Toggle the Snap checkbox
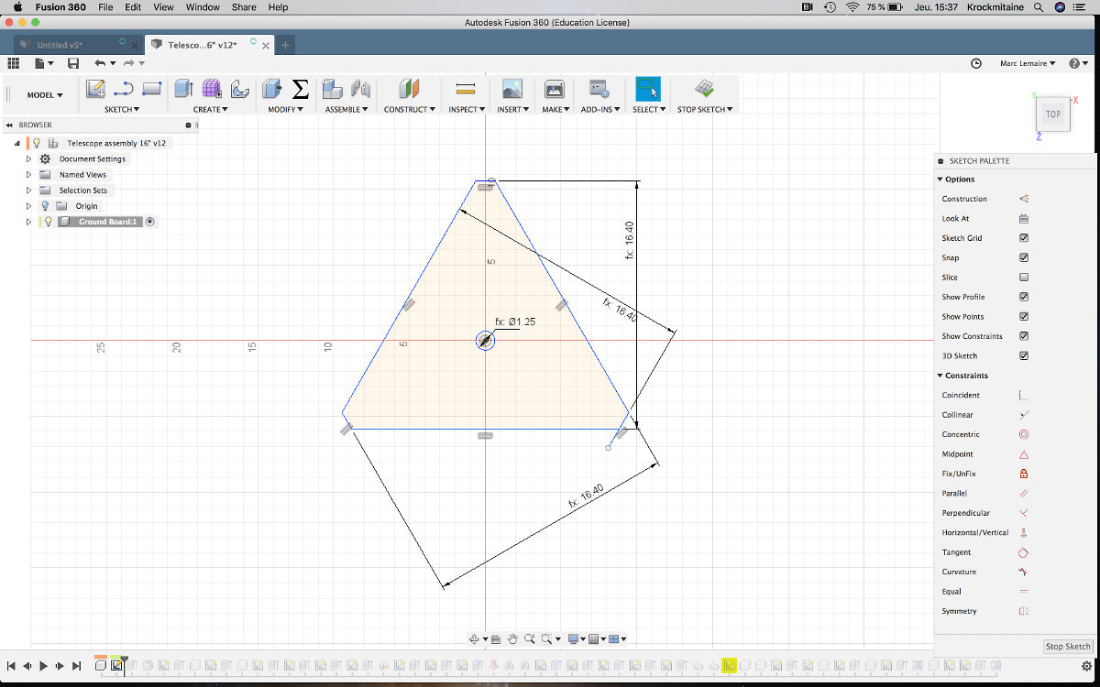 click(1024, 257)
